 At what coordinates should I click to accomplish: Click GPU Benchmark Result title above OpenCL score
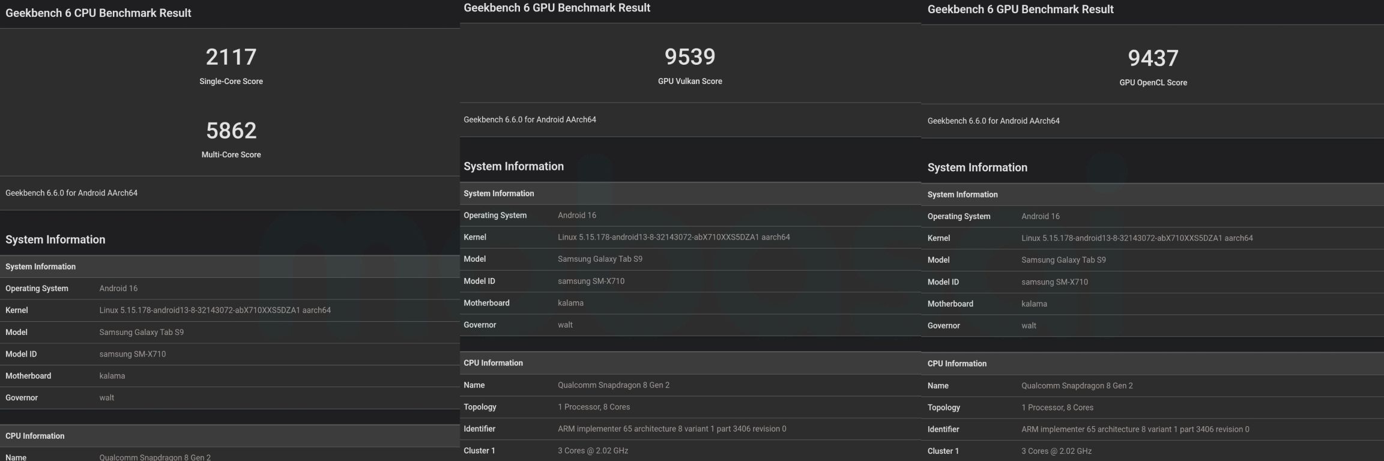pyautogui.click(x=1020, y=10)
